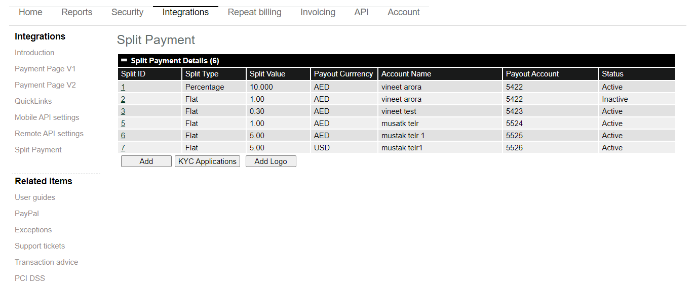Collapse the Split Payment Details section

pos(124,60)
